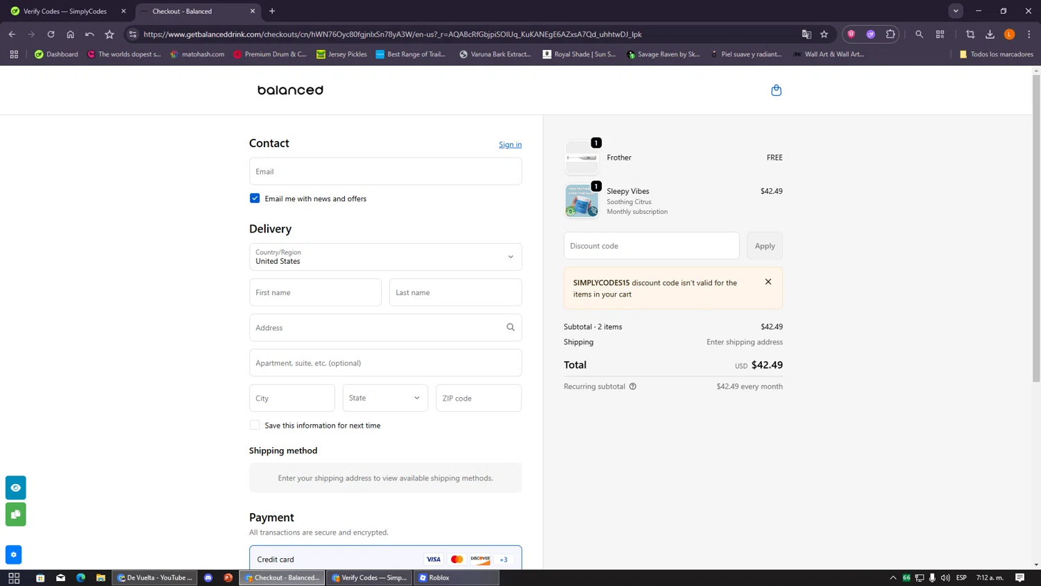
Task: Open the Country/Region dropdown
Action: tap(385, 257)
